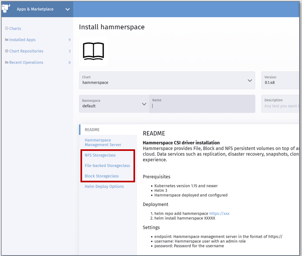
Task: Select the Helm Deploy Options tab
Action: 104,186
